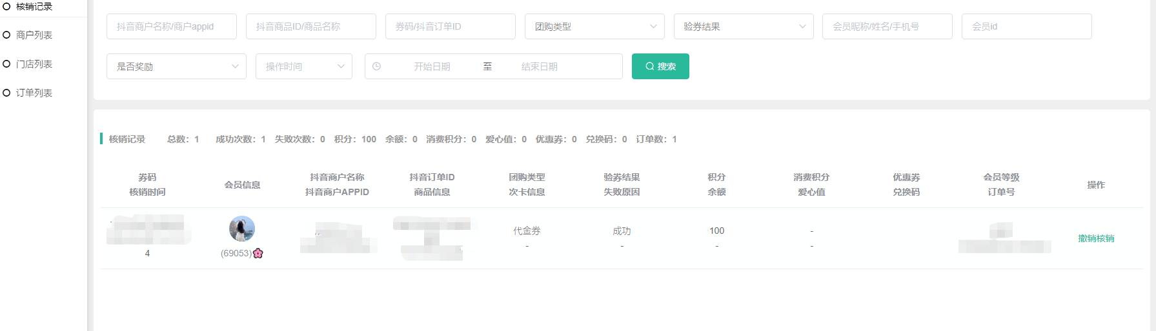Screen dimensions: 1156x331
Task: Open the 是否奖励 dropdown
Action: click(176, 66)
